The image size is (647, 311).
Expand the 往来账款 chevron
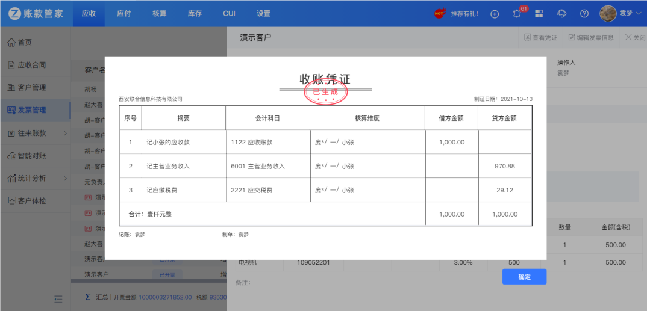[x=65, y=133]
